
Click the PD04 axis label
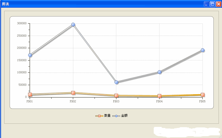pos(159,101)
